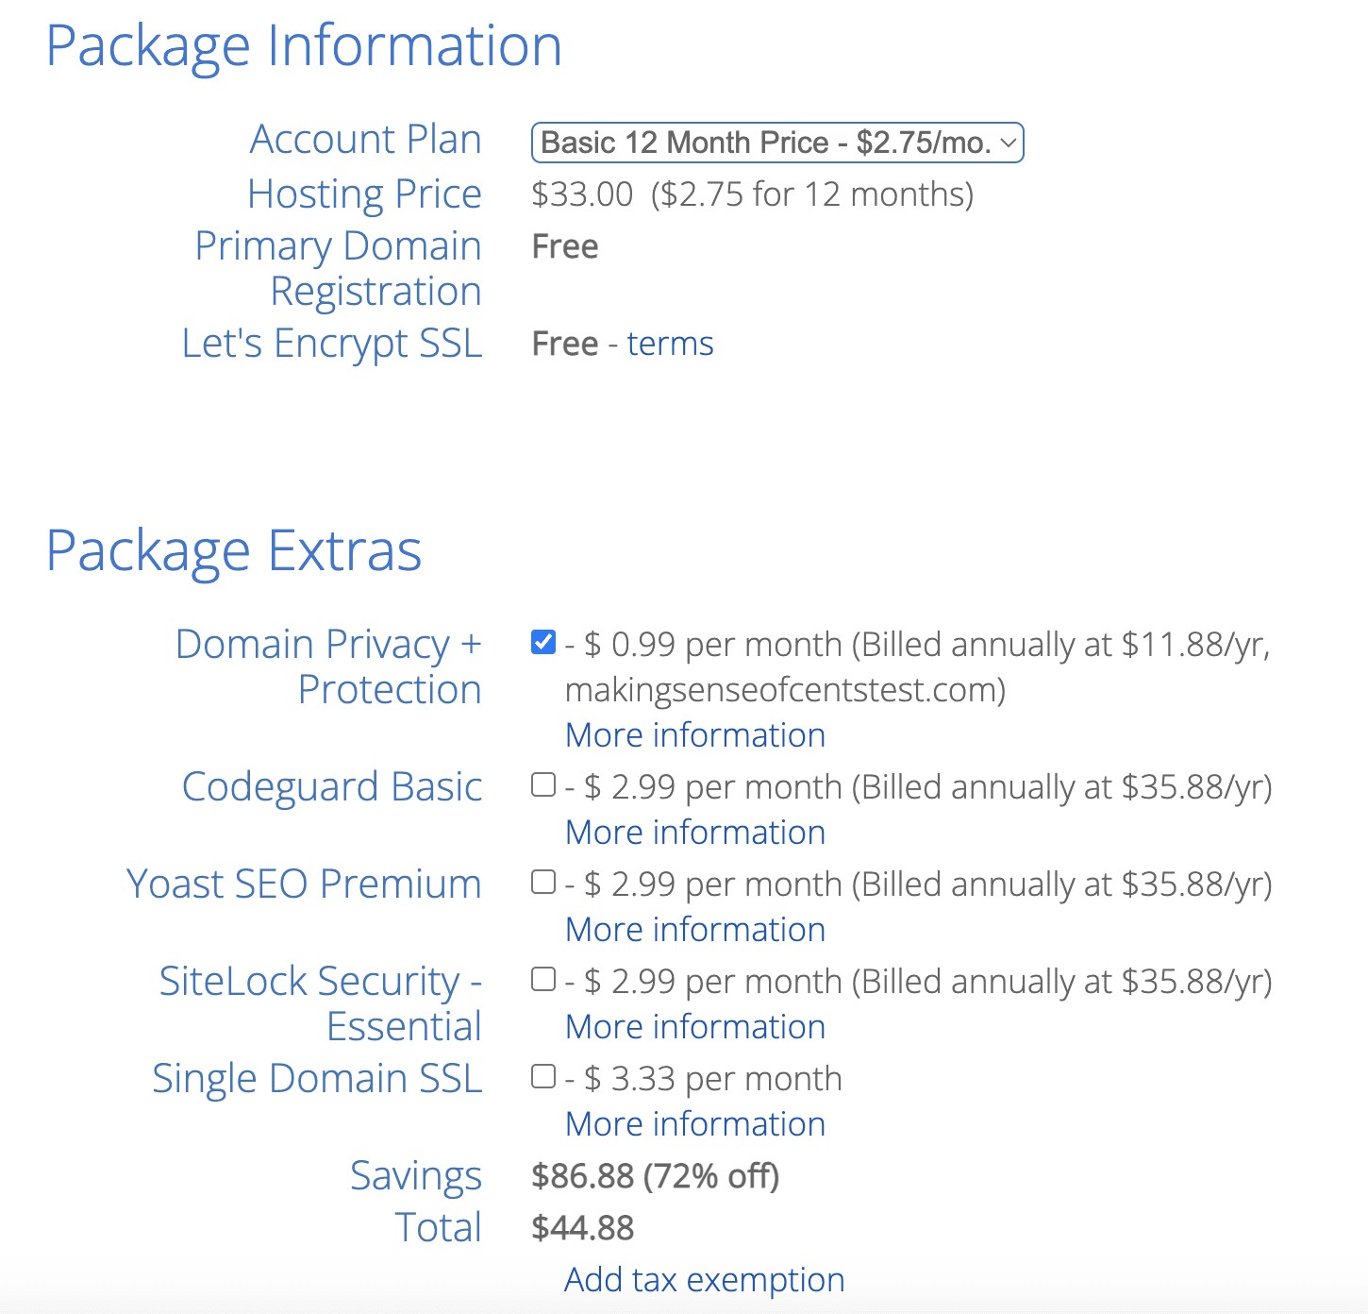View more information about Domain Privacy

tap(695, 735)
